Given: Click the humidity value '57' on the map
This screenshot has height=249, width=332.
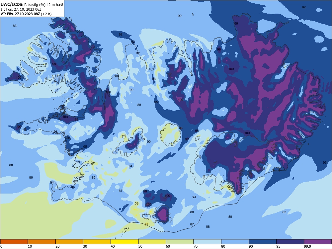Looking at the screenshot, I should click(x=146, y=224).
